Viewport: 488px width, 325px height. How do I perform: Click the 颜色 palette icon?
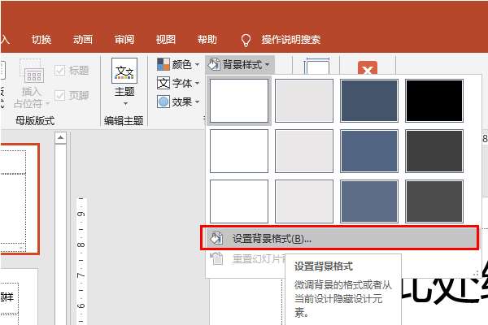pos(163,64)
